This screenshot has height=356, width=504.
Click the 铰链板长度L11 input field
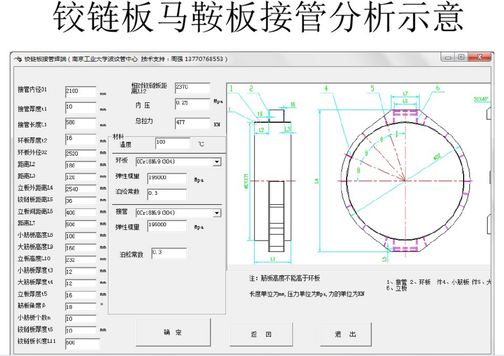82,343
